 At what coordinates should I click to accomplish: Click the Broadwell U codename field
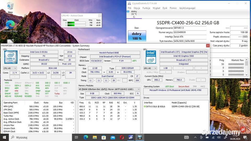tap(44, 60)
